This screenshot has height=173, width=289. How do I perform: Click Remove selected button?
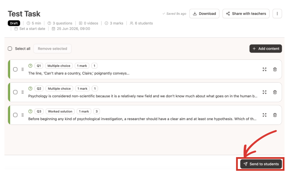(52, 49)
